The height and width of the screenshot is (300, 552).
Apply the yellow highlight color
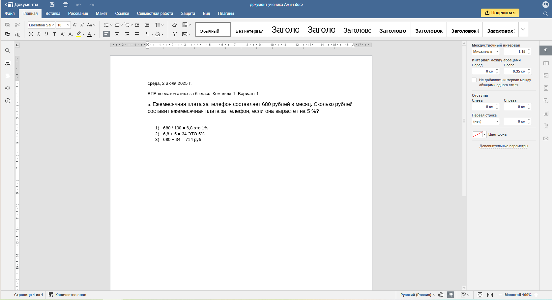pyautogui.click(x=78, y=34)
